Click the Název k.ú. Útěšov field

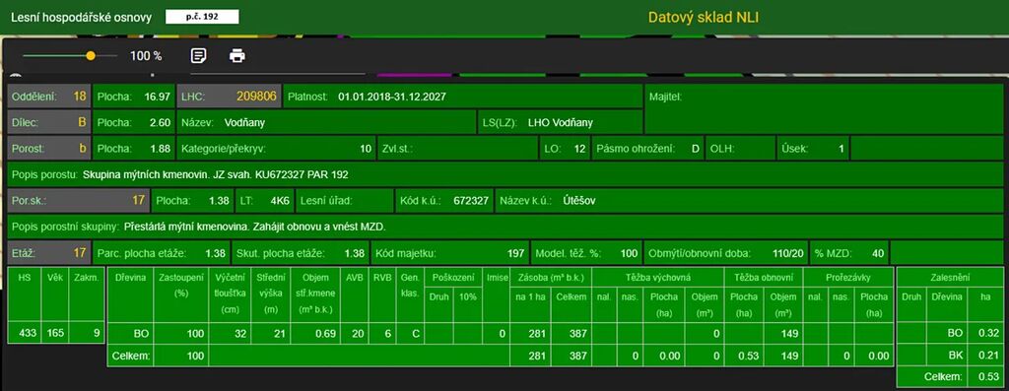[749, 201]
